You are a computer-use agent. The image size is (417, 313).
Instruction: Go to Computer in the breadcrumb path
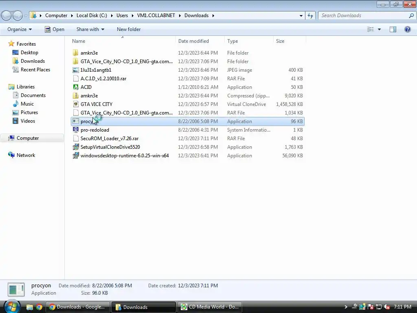56,15
